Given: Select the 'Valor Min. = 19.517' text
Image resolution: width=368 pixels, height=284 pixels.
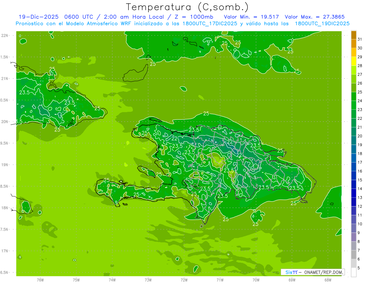Looking at the screenshot, I should click(251, 17).
